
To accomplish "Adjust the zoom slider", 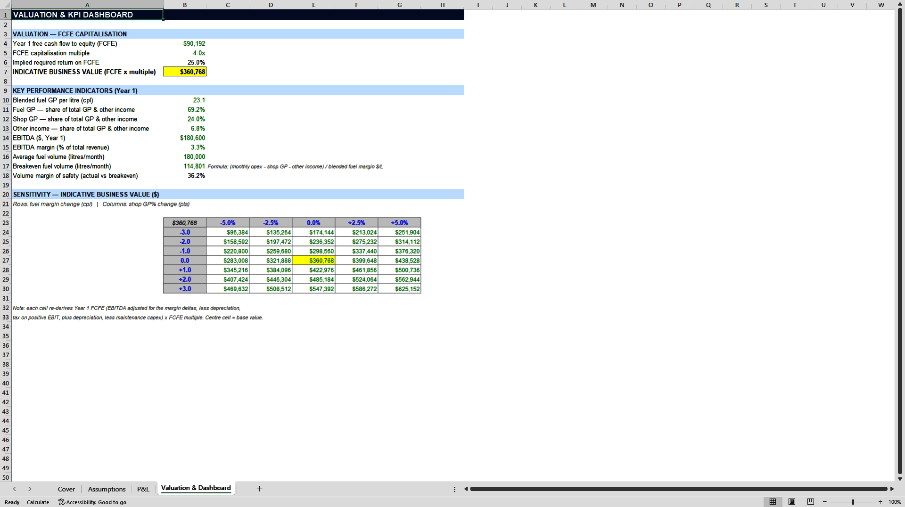I will [853, 502].
